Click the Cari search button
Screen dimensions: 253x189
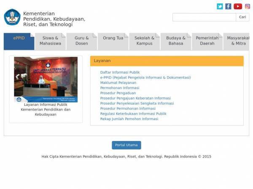pyautogui.click(x=242, y=17)
